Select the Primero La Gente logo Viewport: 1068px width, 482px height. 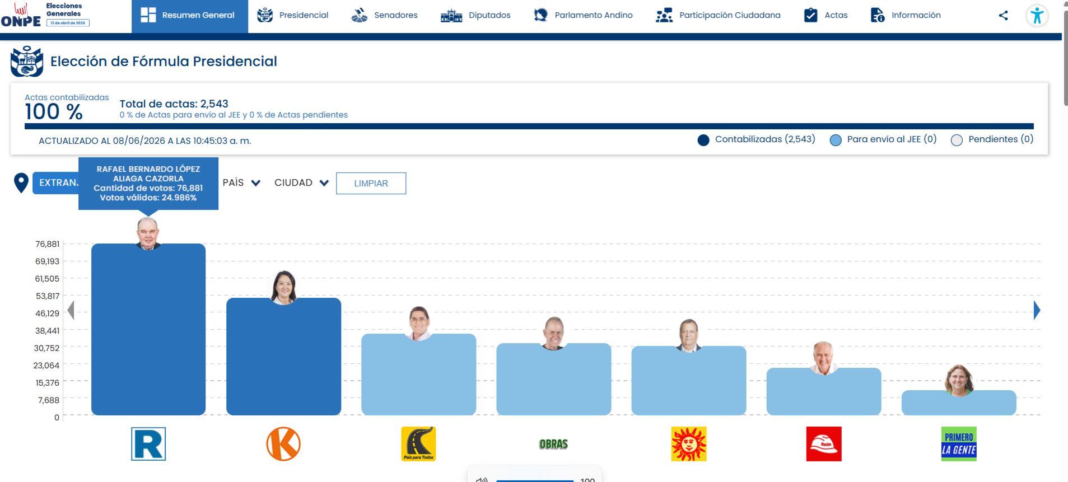959,444
